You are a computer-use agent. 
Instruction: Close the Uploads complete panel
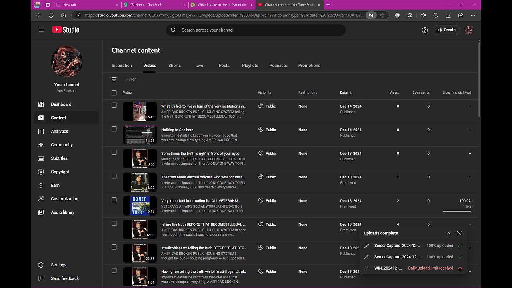coord(459,233)
